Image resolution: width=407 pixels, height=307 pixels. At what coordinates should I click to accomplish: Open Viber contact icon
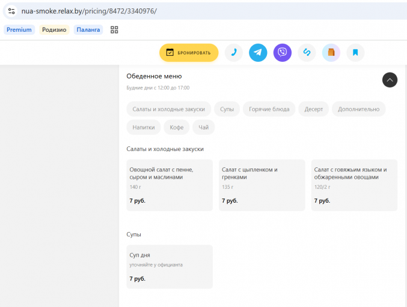tap(283, 53)
